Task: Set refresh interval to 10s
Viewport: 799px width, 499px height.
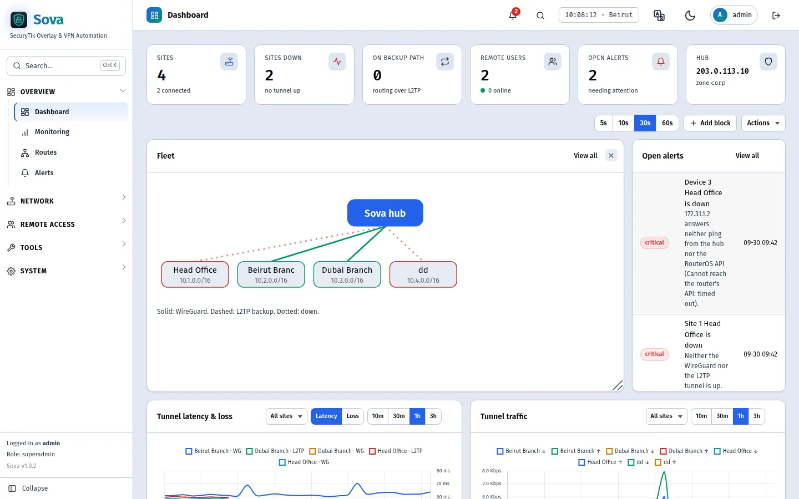Action: click(623, 123)
